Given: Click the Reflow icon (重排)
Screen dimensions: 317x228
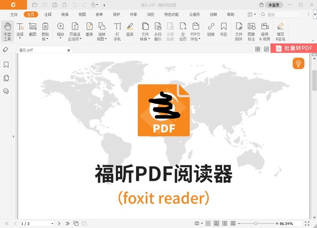Looking at the screenshot, I should click(x=89, y=30).
